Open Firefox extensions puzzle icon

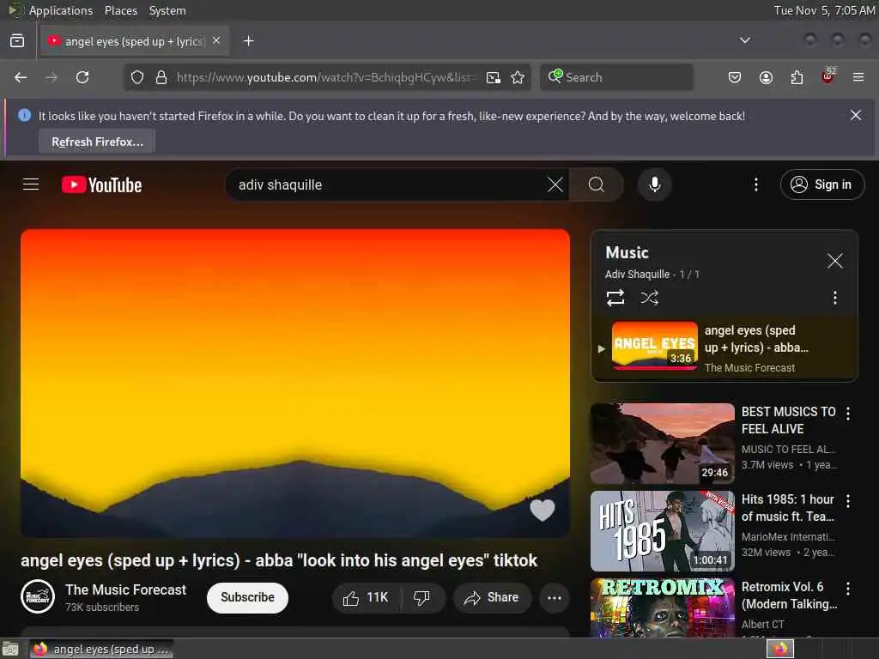click(797, 77)
